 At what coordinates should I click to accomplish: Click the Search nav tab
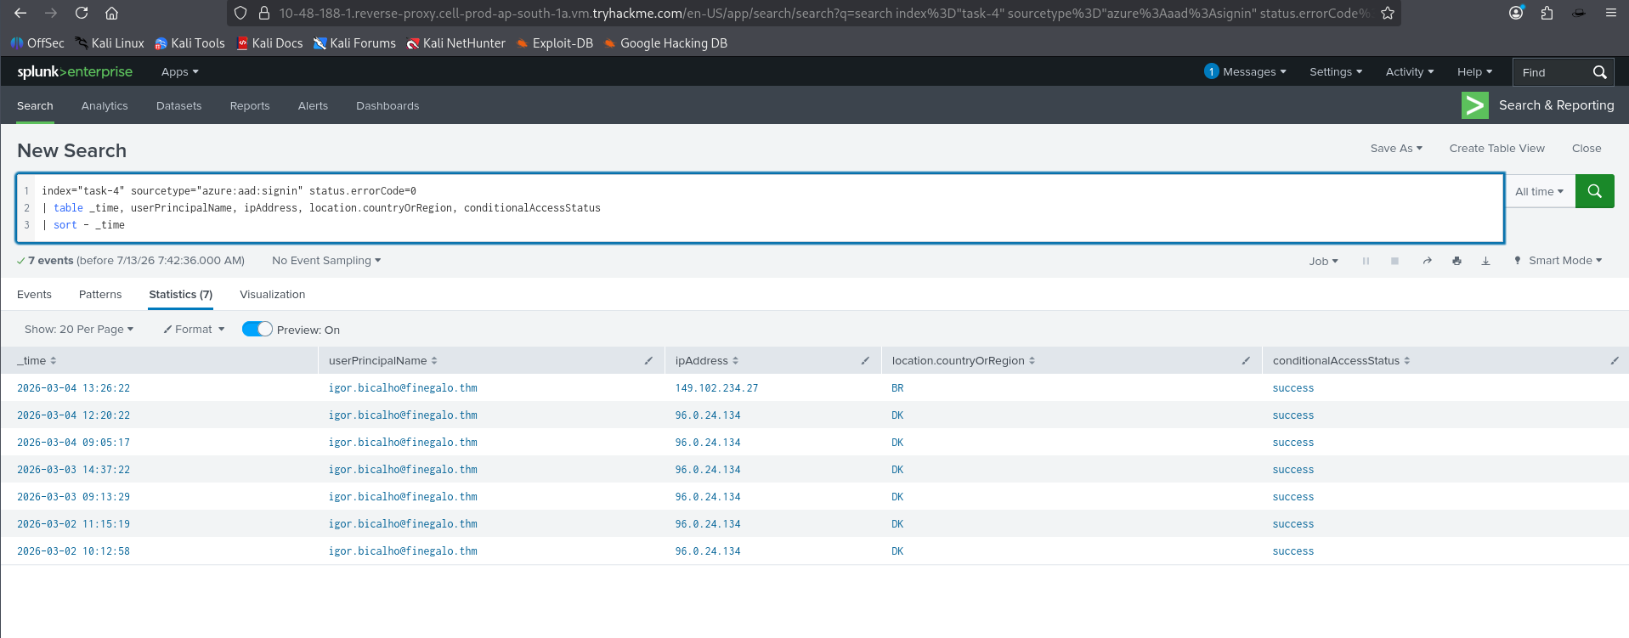coord(35,105)
